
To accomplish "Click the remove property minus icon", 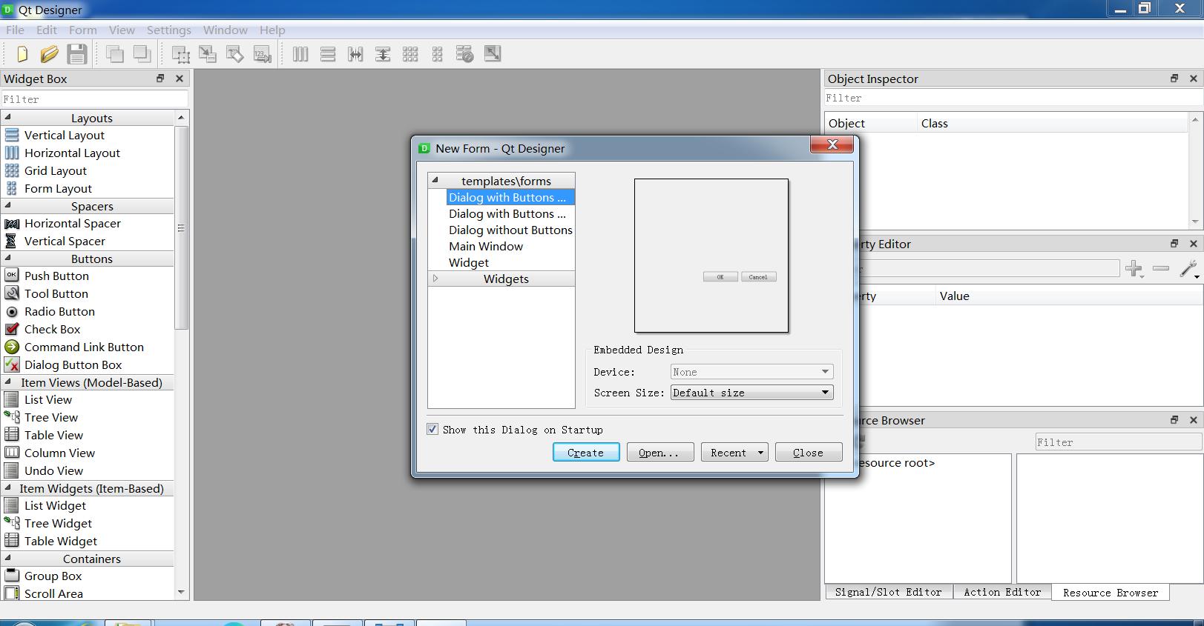I will 1162,268.
